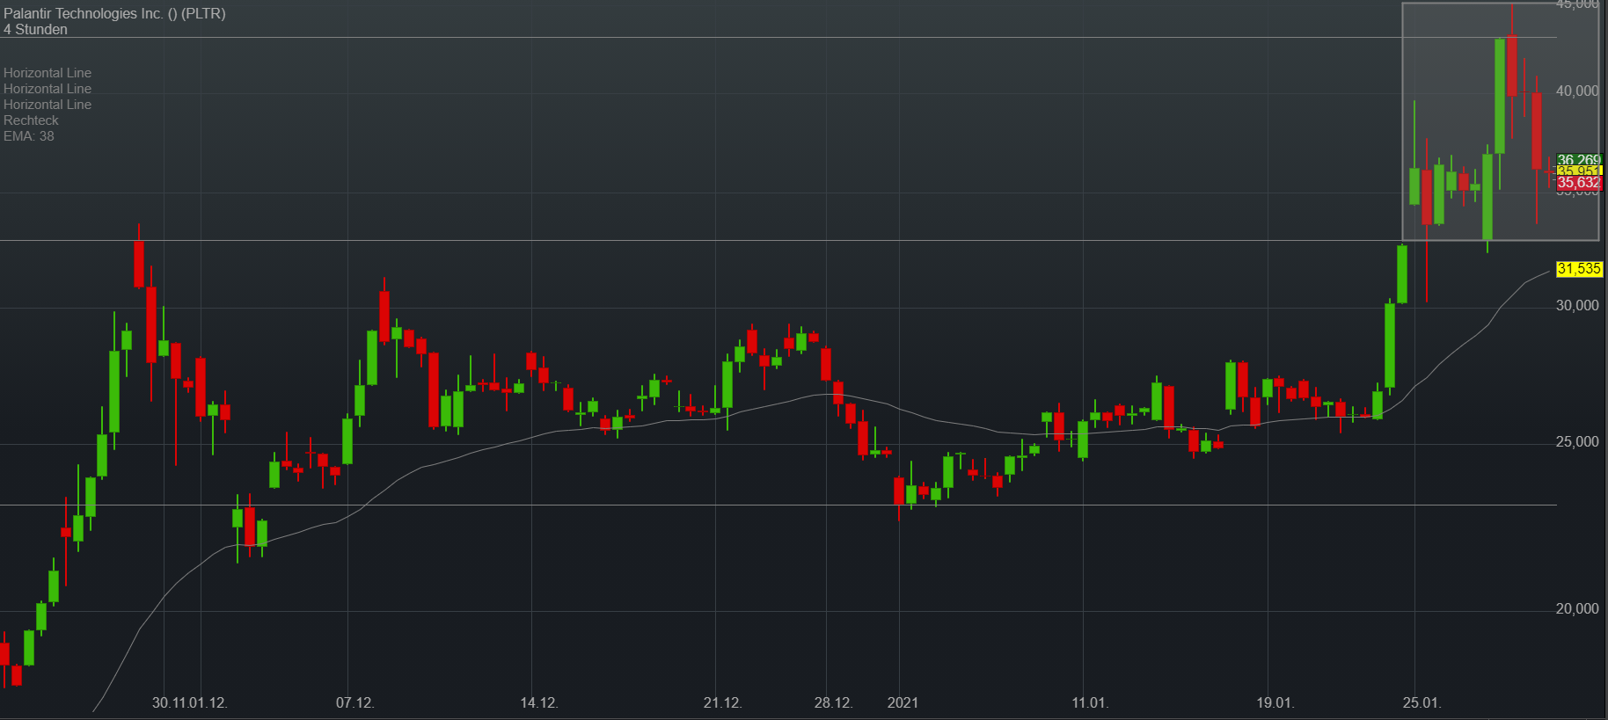Select the gray rectangle drawing around recent candles

(1501, 121)
